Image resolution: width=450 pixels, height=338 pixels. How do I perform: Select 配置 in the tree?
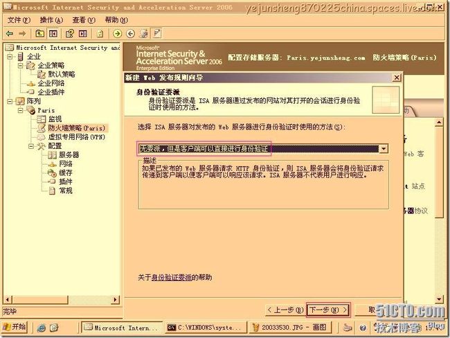[x=55, y=146]
